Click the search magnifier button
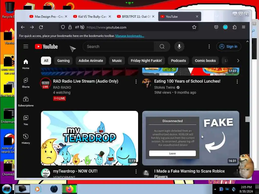259x194 pixels. 162,47
